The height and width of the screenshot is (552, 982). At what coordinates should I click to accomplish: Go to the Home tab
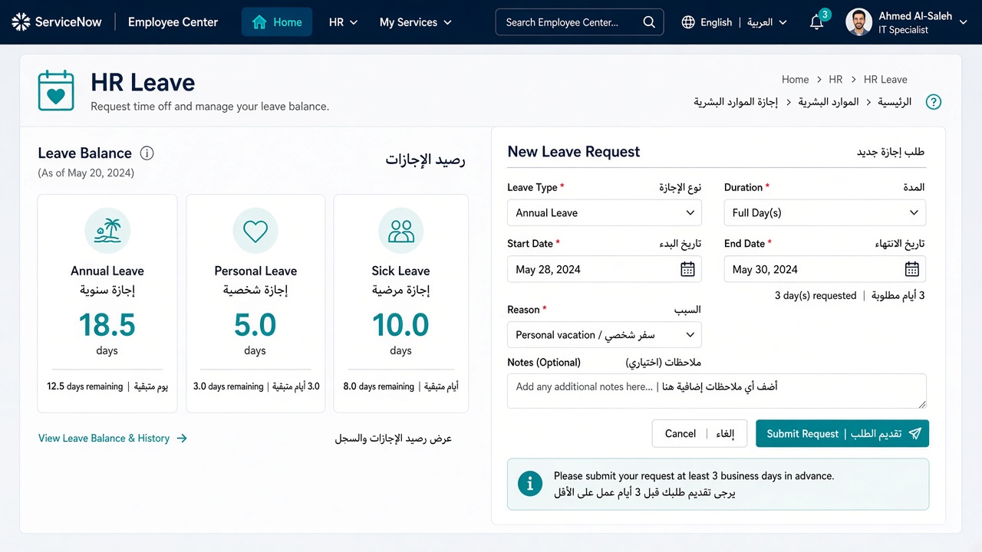coord(277,22)
